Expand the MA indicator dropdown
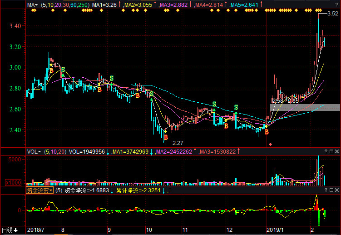This screenshot has width=341, height=235. [x=32, y=5]
